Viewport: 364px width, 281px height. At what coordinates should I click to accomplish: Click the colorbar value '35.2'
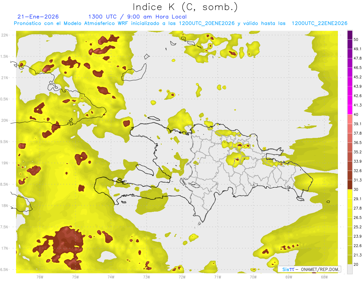(x=358, y=152)
